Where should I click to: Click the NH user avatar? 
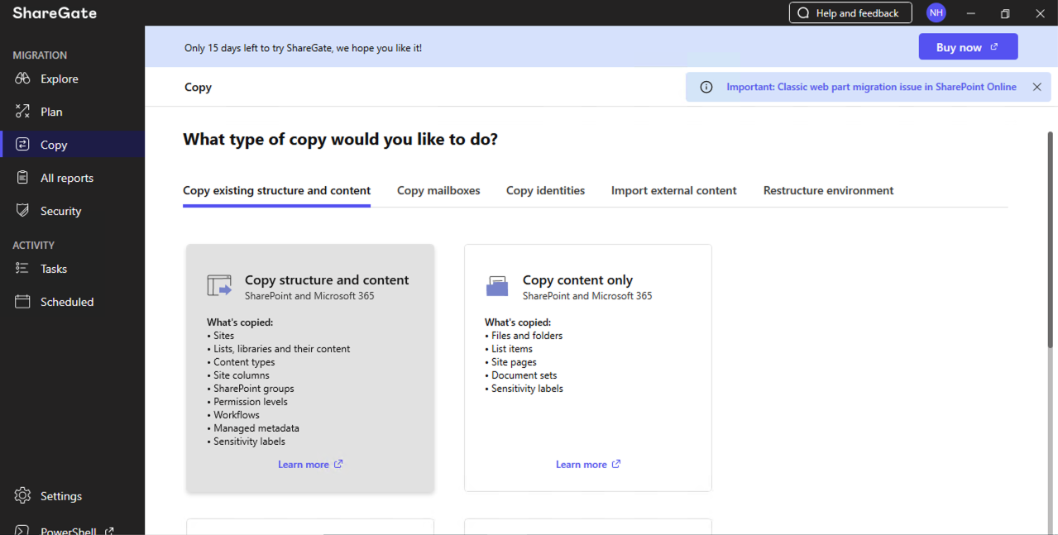point(936,12)
